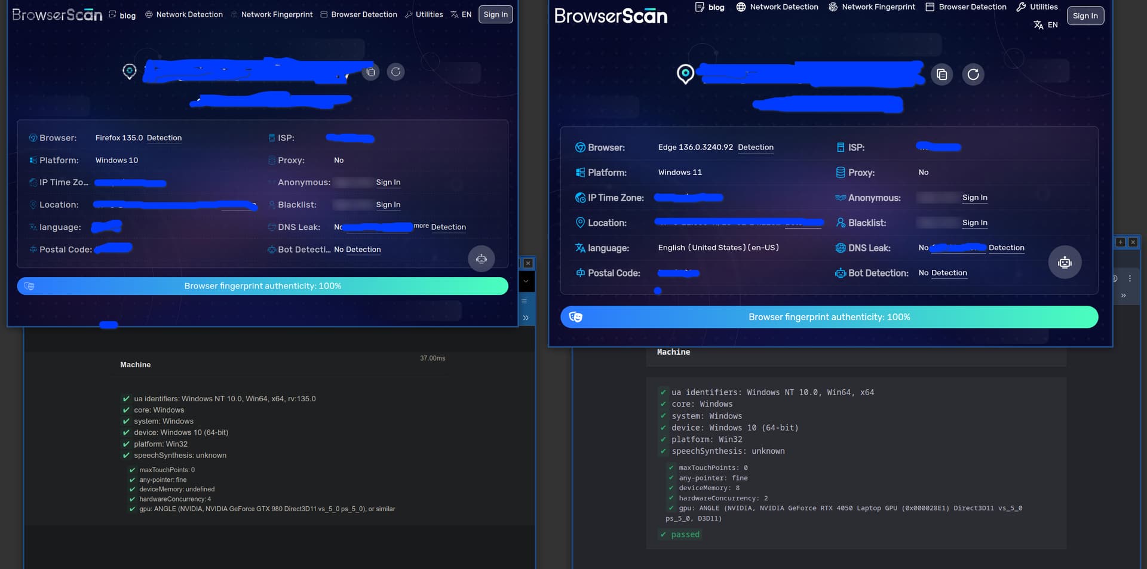This screenshot has width=1147, height=569.
Task: Open EN language selector in Edge window
Action: click(x=1046, y=25)
